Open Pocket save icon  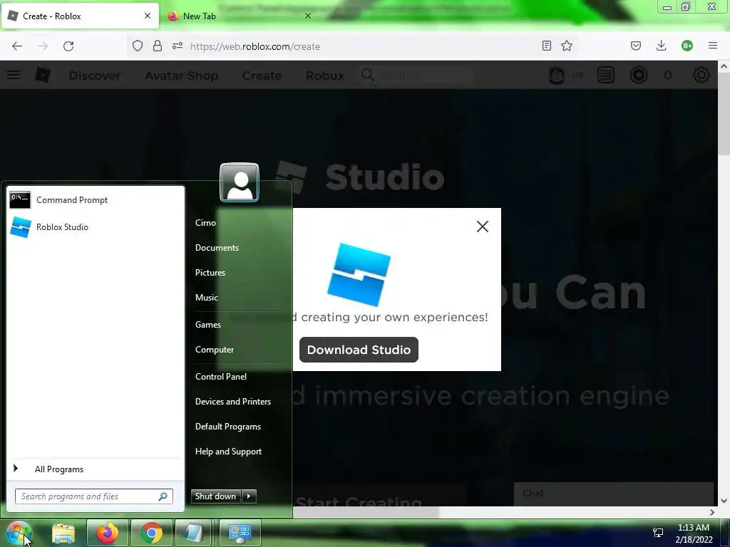click(x=636, y=46)
